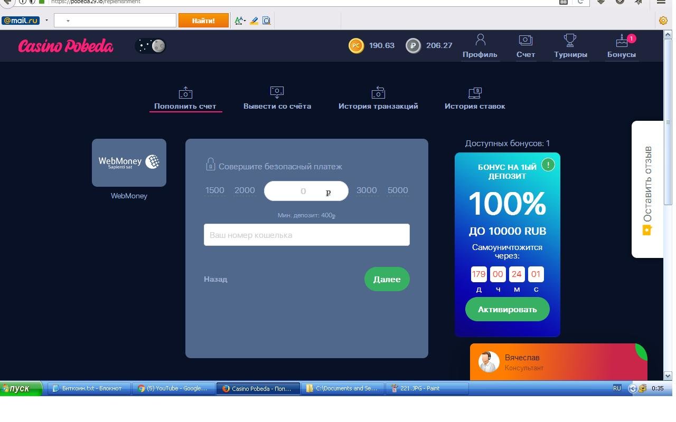This screenshot has height=422, width=676.
Task: Open the Турниры trophy icon
Action: (570, 41)
